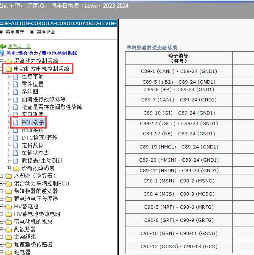The image size is (254, 255).
Task: Open the 混合动力控制系统 folder icon
Action: [x=8, y=61]
